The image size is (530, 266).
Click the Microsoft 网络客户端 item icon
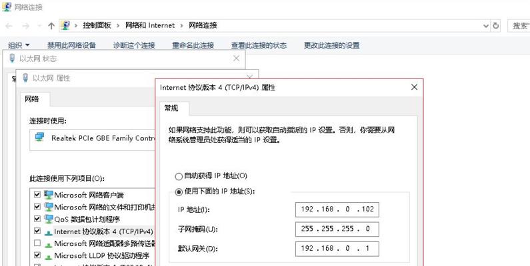click(49, 195)
